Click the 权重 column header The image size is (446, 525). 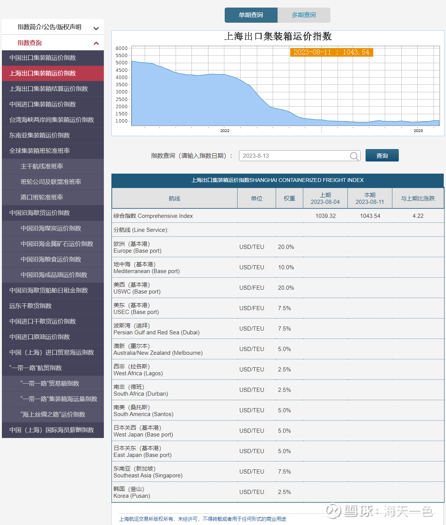289,198
